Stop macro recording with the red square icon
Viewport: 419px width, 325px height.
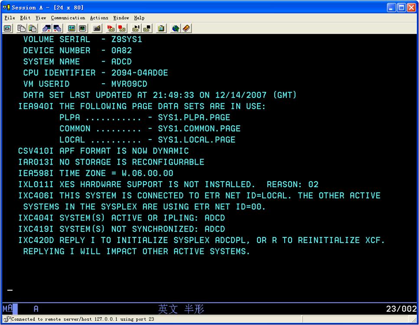click(x=122, y=28)
